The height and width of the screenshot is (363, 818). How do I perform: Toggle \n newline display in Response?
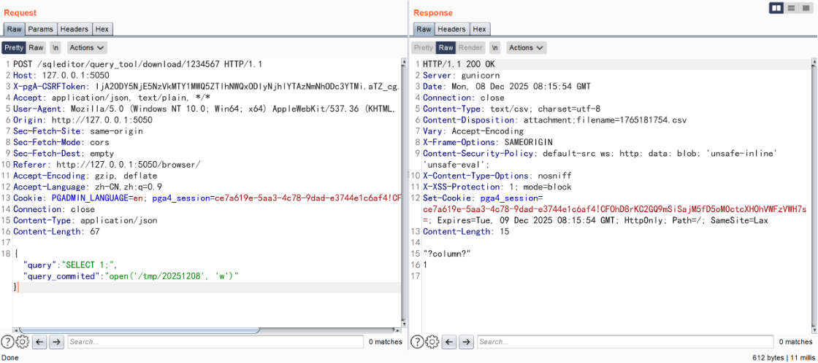coord(494,47)
